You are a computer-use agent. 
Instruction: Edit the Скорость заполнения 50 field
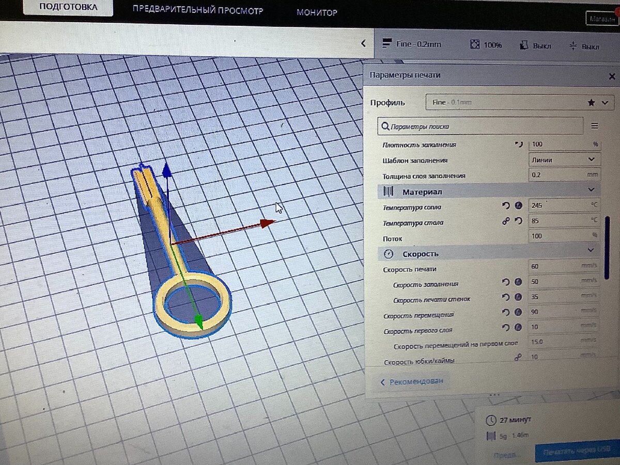pyautogui.click(x=564, y=282)
